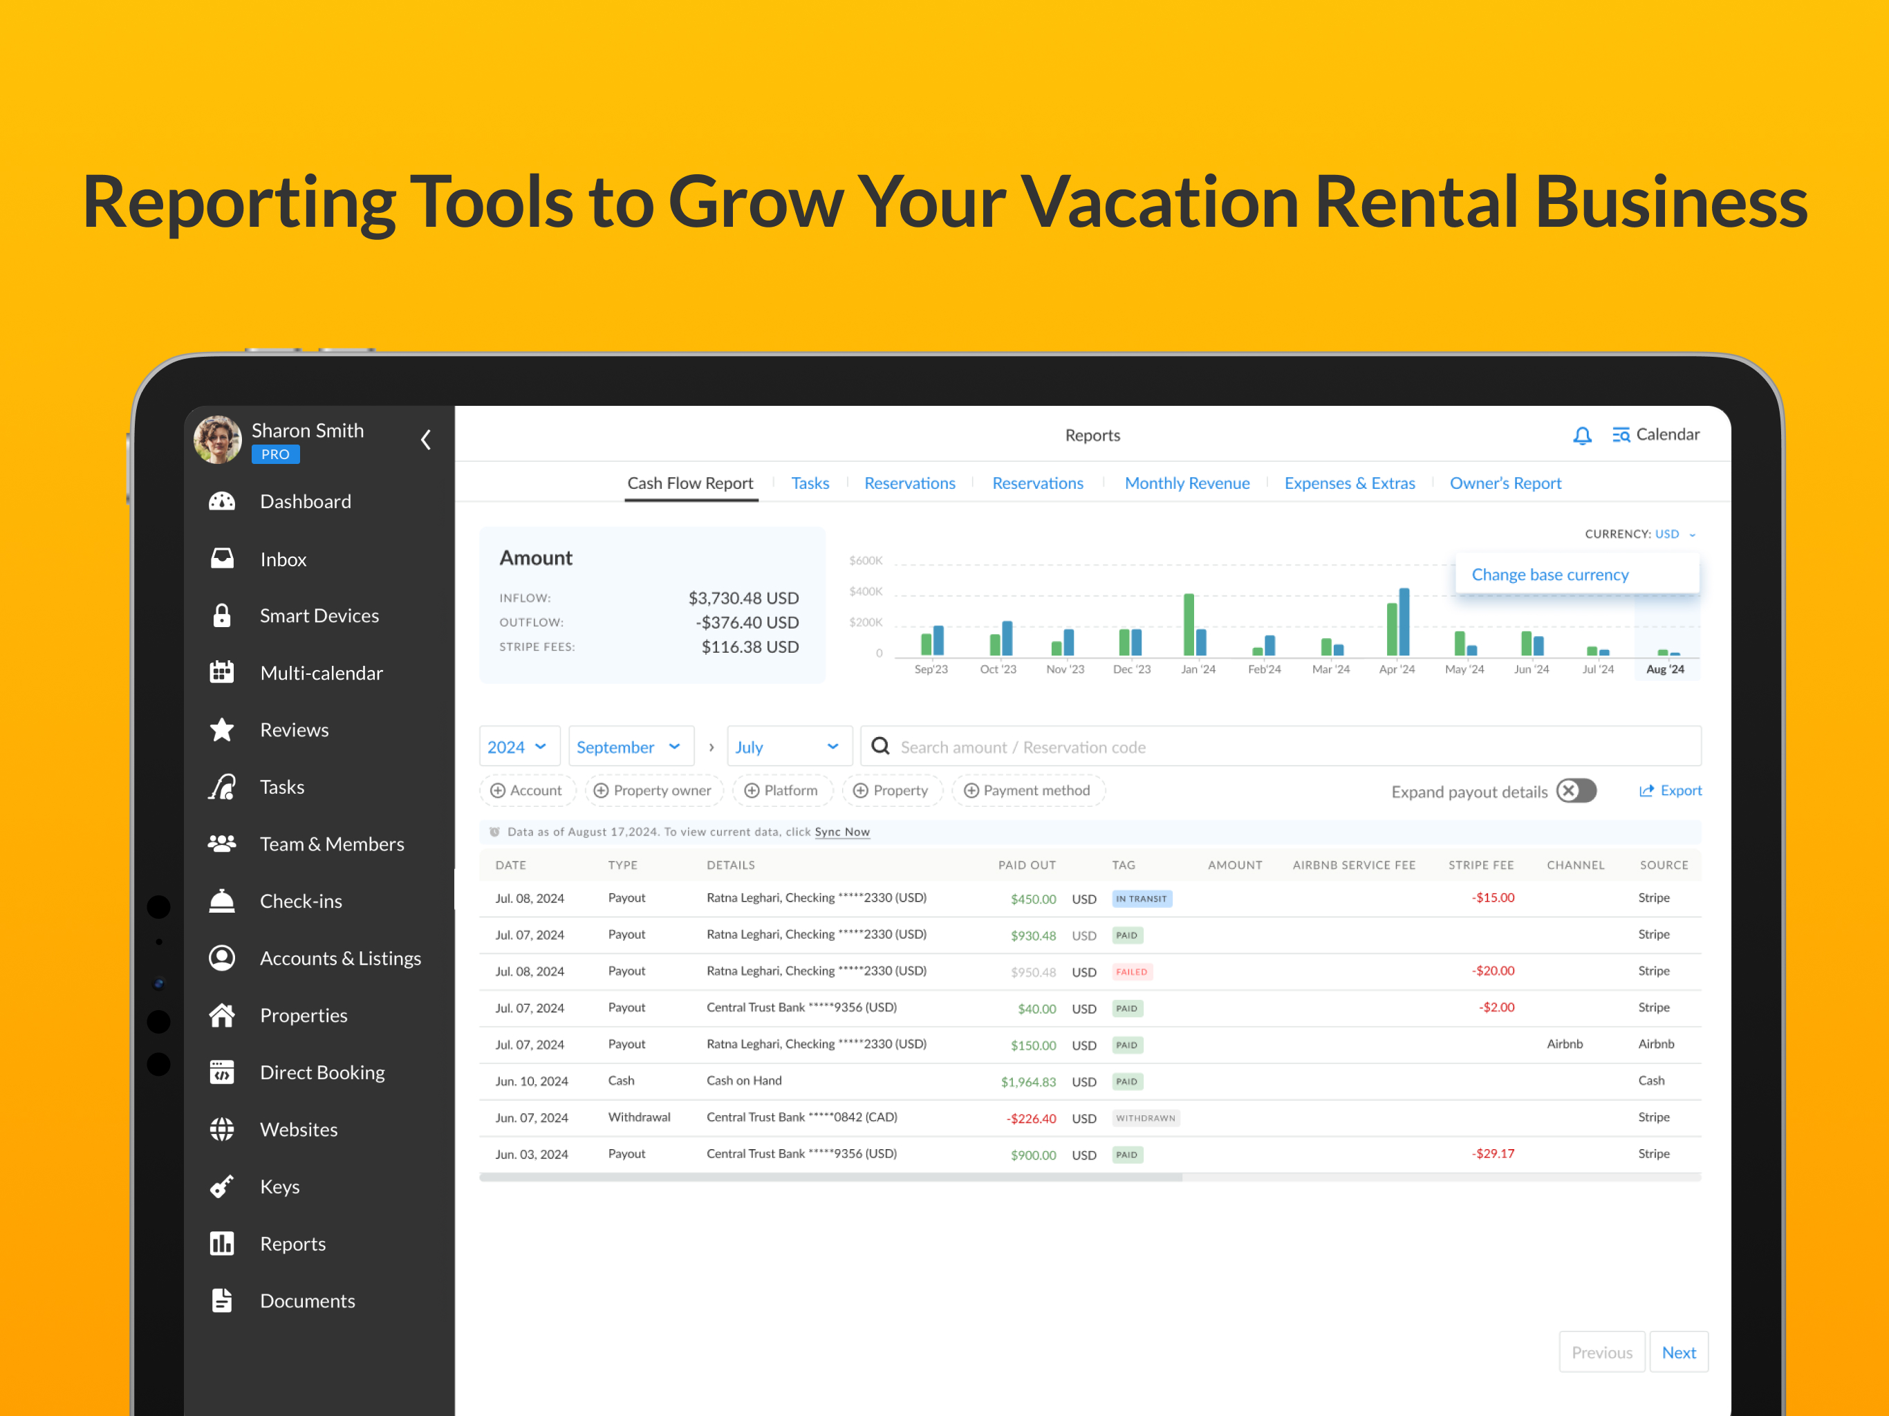Click the $1,964.83 cash amount
Viewport: 1889px width, 1416px height.
pyautogui.click(x=1028, y=1082)
